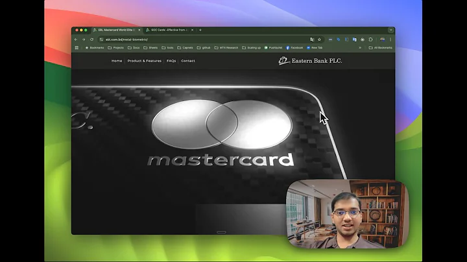Reload the ebl.com.bd page
The height and width of the screenshot is (262, 467).
point(91,40)
